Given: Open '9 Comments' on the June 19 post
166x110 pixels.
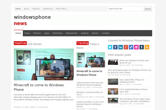Looking at the screenshot, I should 125,75.
